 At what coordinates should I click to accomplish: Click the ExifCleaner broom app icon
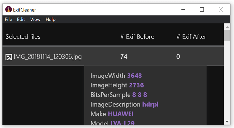click(8, 9)
